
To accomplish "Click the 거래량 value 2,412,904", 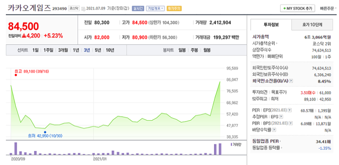I will point(220,23).
